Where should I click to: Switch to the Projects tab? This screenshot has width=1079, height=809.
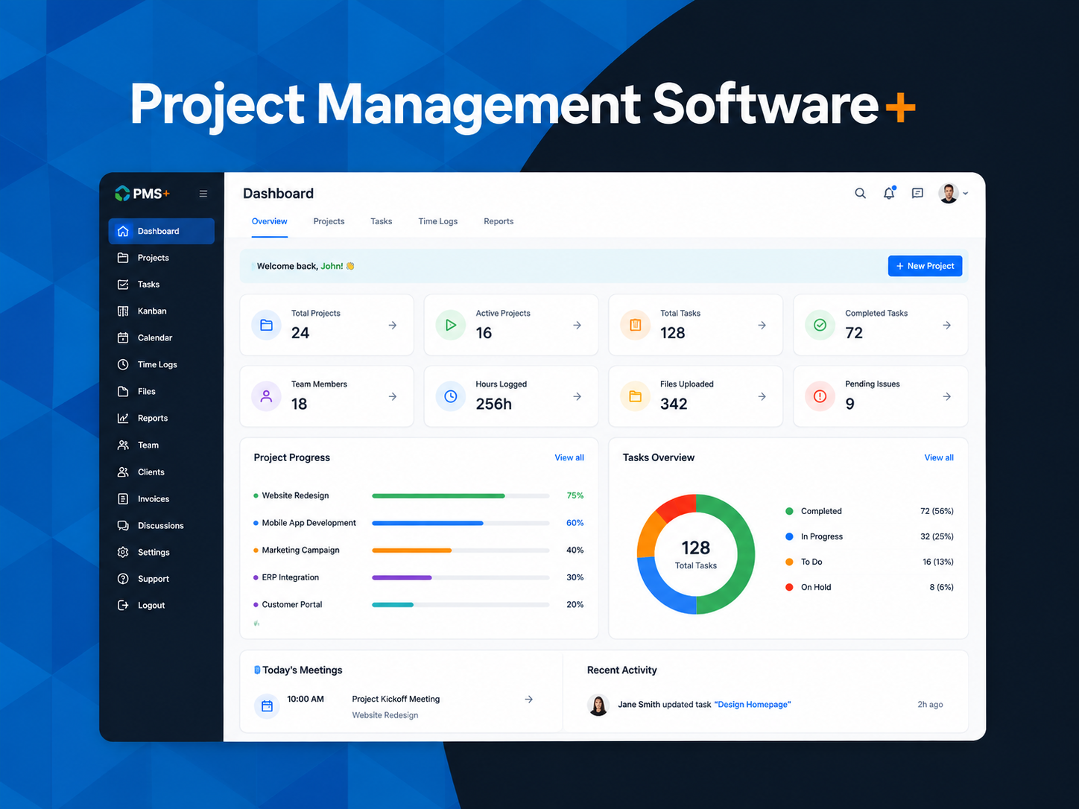pyautogui.click(x=329, y=221)
